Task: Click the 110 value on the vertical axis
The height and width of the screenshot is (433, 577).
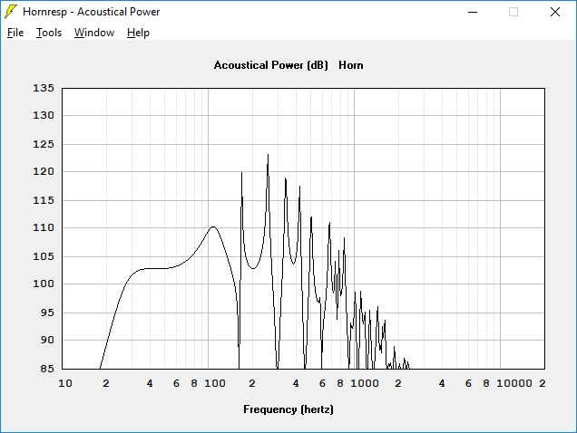Action: [x=44, y=227]
